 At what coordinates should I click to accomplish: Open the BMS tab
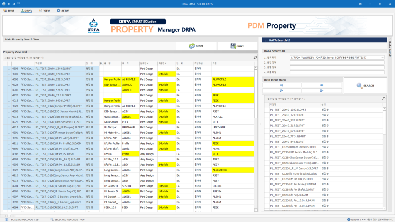8,10
